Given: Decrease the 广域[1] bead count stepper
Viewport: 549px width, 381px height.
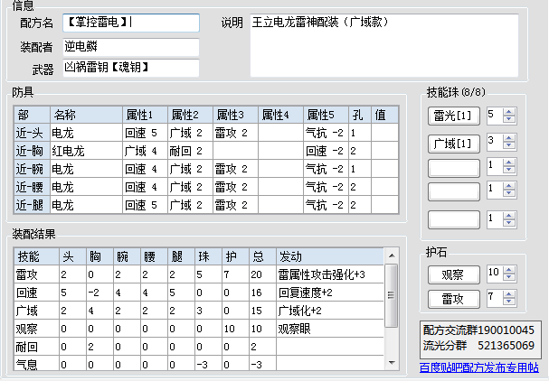Looking at the screenshot, I should (x=508, y=145).
